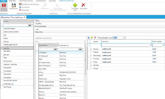Switch to the ΕΠΙΛΟΓΕΣ ΚΑΡΤΕΛΑΣ ribbon tab

pos(66,1)
